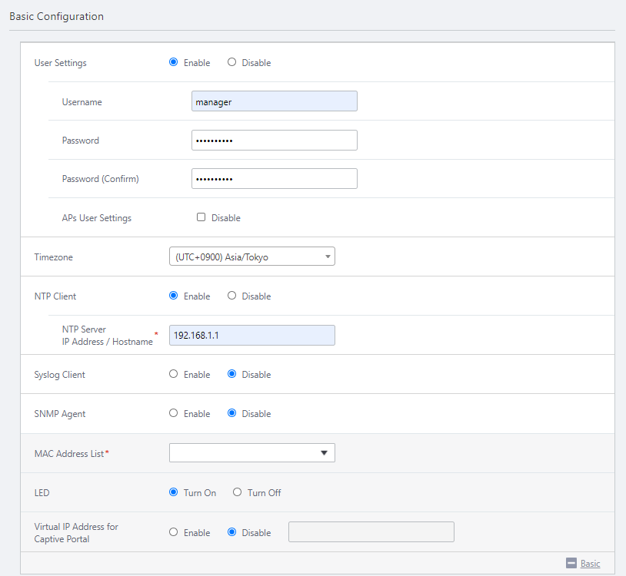This screenshot has width=626, height=576.
Task: Enable the Syslog Client
Action: (174, 374)
